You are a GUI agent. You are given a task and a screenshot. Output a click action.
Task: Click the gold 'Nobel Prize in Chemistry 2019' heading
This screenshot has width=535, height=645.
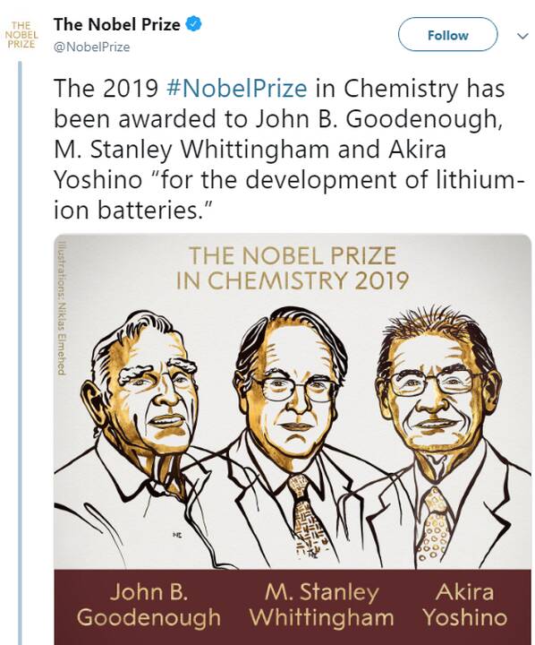tap(293, 268)
